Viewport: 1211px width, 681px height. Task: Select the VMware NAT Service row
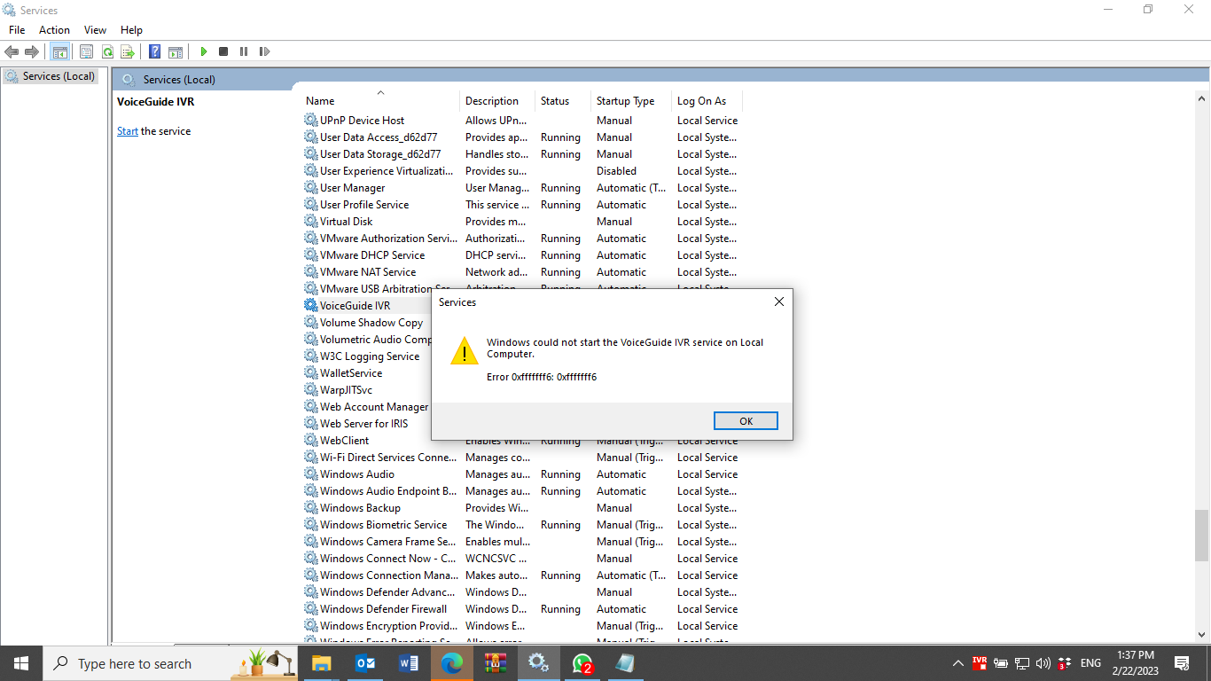coord(522,272)
